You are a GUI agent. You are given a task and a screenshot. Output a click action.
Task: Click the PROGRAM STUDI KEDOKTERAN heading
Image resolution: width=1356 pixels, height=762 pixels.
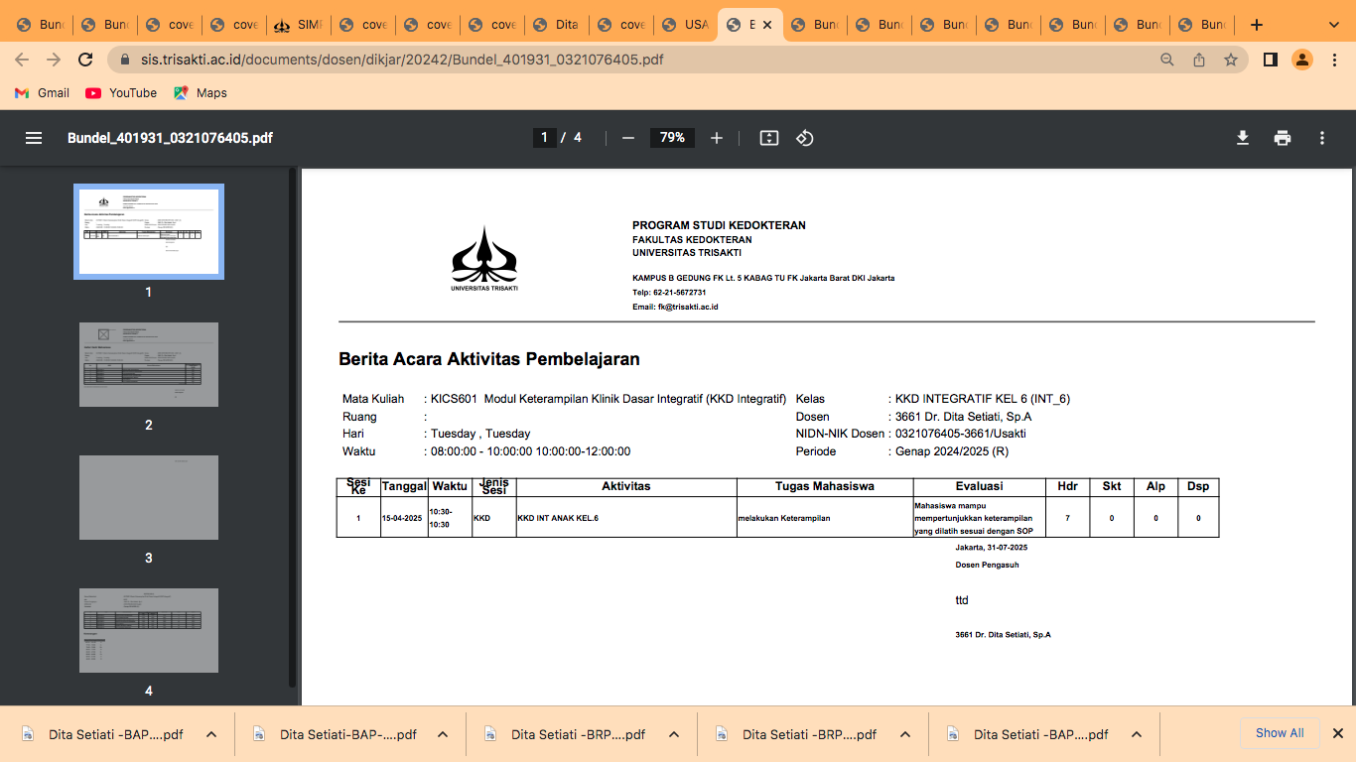tap(719, 225)
